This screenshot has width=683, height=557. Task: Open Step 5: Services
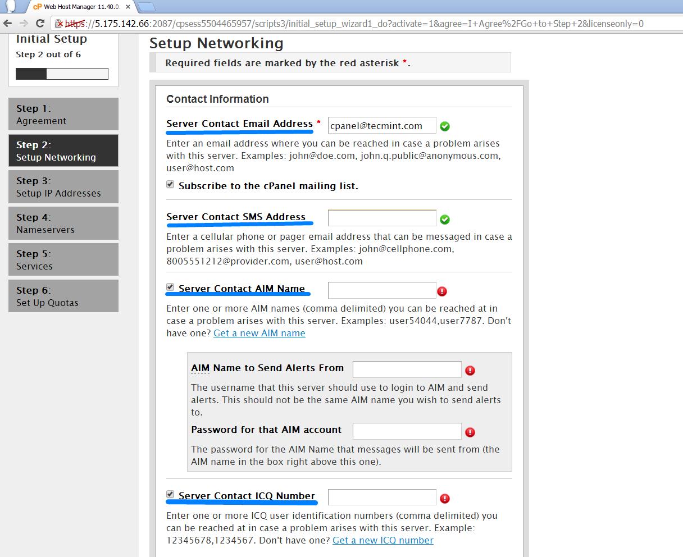pos(63,259)
